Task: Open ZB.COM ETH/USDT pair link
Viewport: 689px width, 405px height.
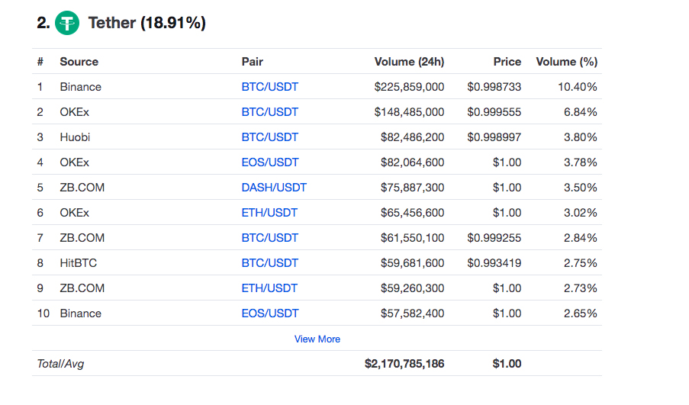Action: (x=269, y=288)
